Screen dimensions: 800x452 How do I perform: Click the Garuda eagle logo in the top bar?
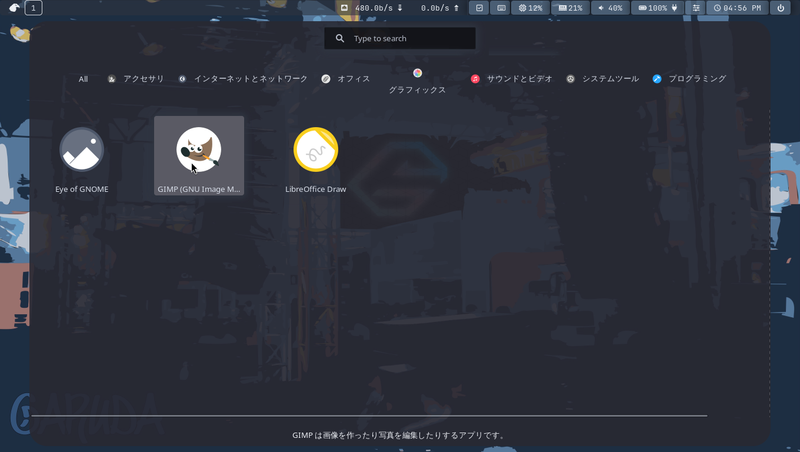[x=14, y=8]
